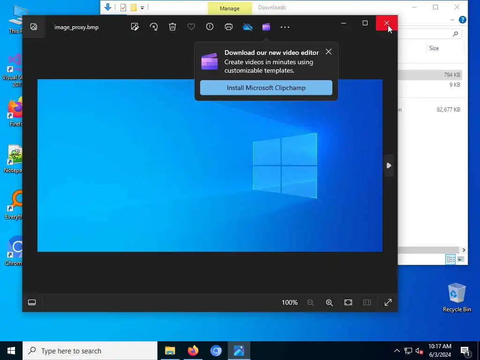Click the image_proxy.bmp file name title
The height and width of the screenshot is (360, 480).
click(x=76, y=27)
